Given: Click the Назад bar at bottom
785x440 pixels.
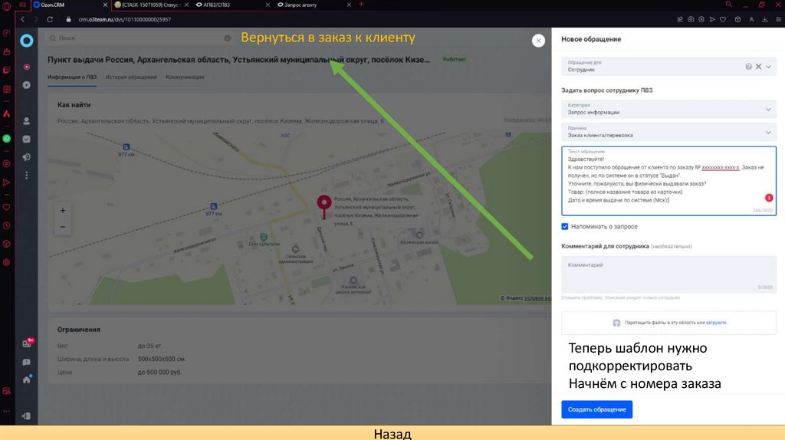Looking at the screenshot, I should 392,433.
